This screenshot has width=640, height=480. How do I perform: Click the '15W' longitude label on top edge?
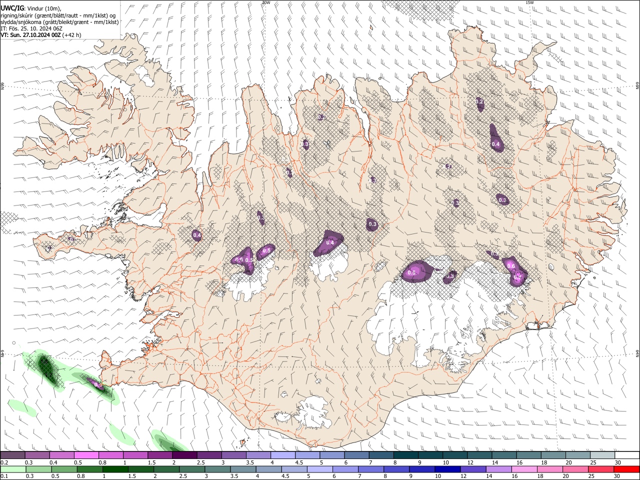[x=529, y=2]
